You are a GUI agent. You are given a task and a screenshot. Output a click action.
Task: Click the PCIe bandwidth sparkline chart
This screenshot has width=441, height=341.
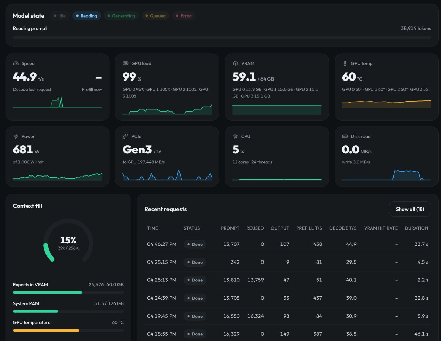pyautogui.click(x=167, y=175)
